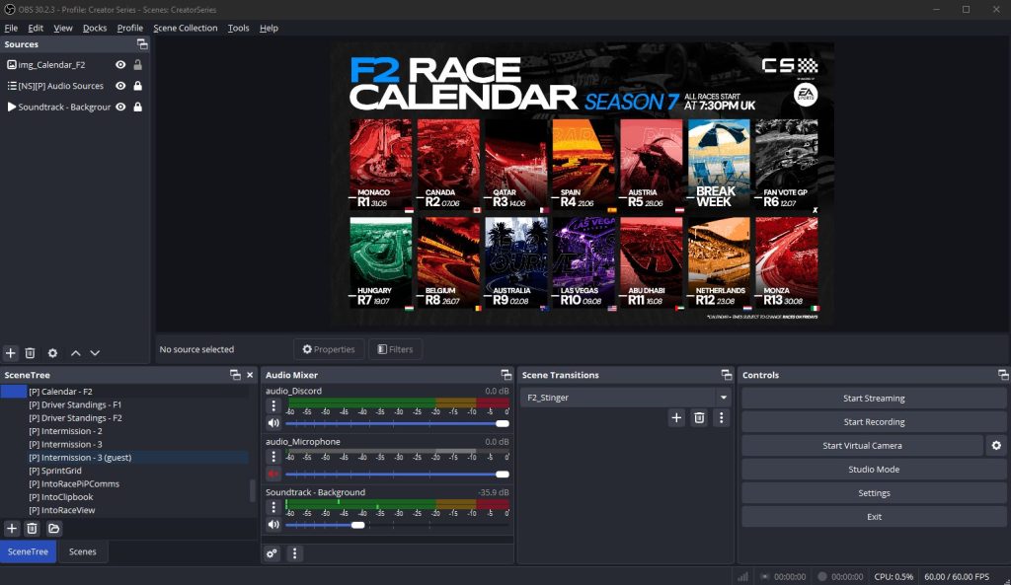Open the Tools menu
The height and width of the screenshot is (585, 1011).
[238, 28]
